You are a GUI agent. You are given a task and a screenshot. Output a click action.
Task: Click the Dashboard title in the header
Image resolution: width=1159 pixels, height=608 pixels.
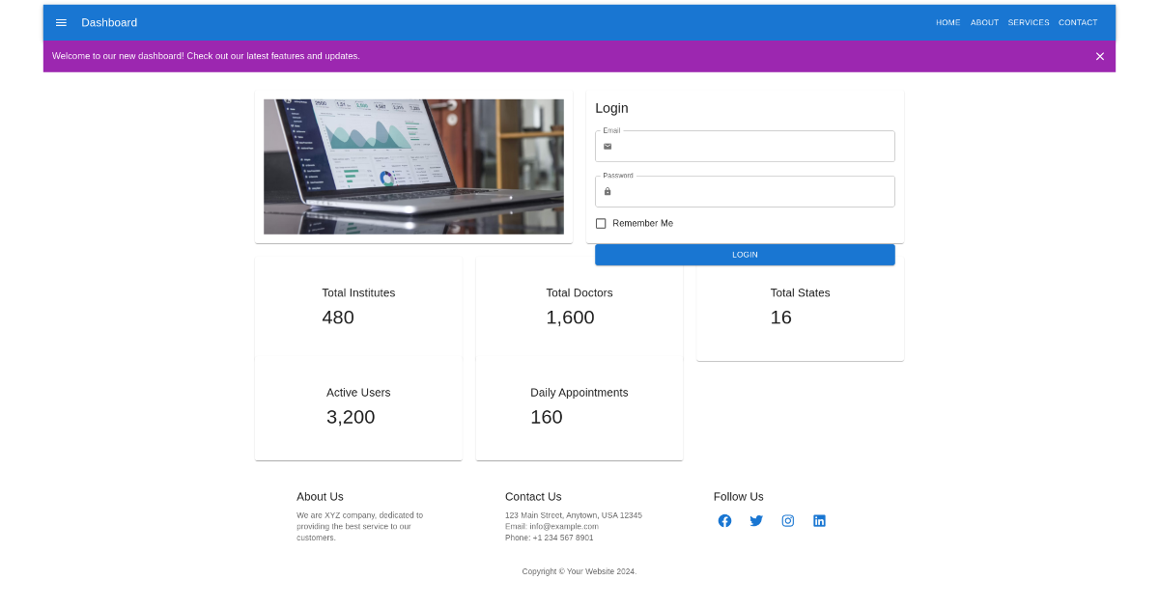tap(108, 22)
